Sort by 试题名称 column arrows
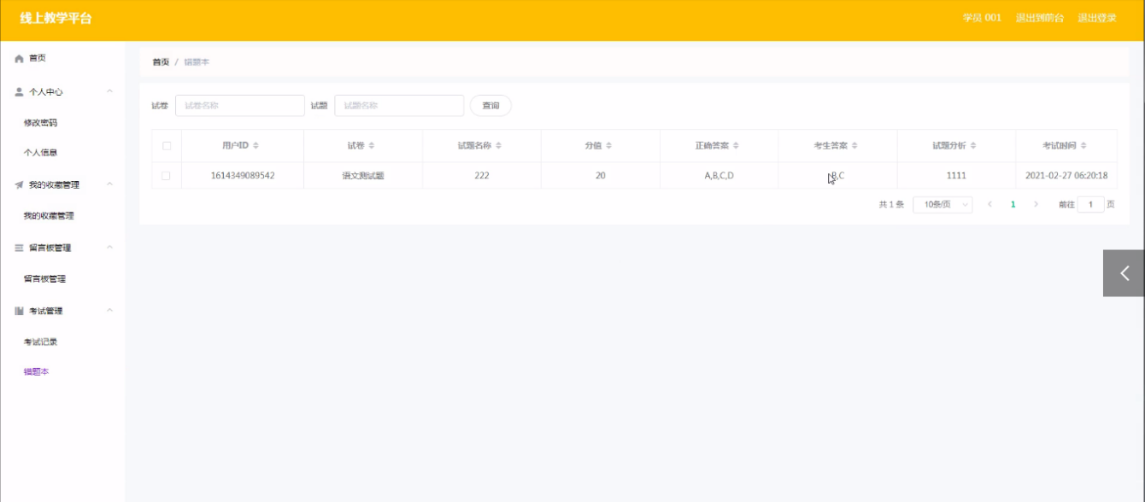 point(498,146)
